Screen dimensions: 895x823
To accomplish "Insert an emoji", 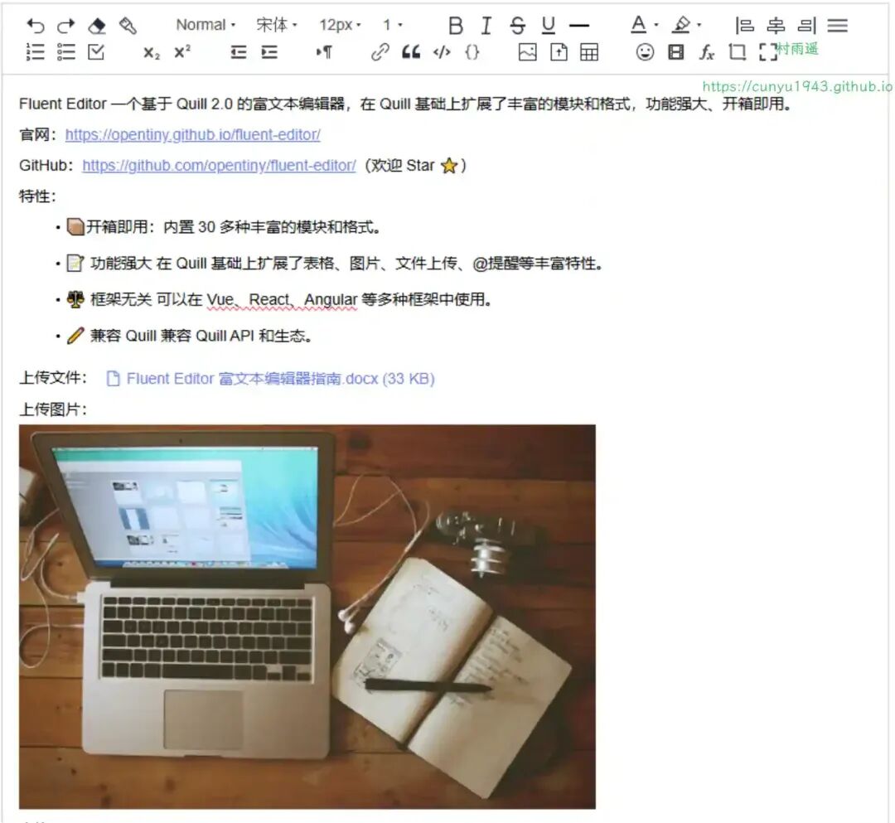I will pyautogui.click(x=643, y=53).
